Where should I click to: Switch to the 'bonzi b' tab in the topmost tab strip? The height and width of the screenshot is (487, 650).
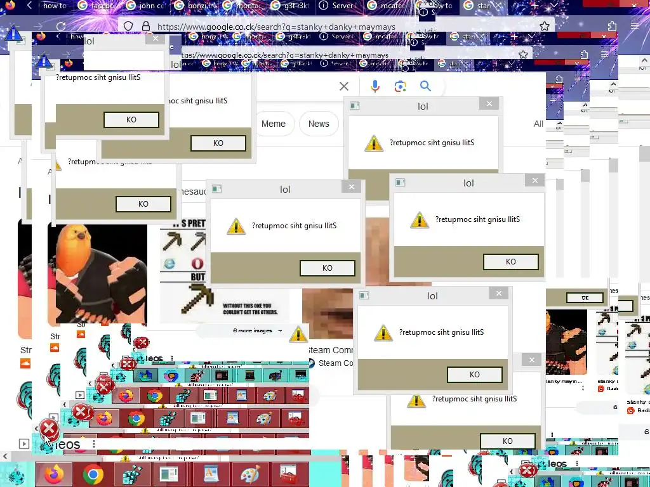(x=195, y=6)
